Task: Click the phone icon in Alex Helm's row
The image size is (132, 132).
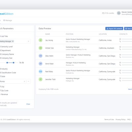Action: [120, 57]
